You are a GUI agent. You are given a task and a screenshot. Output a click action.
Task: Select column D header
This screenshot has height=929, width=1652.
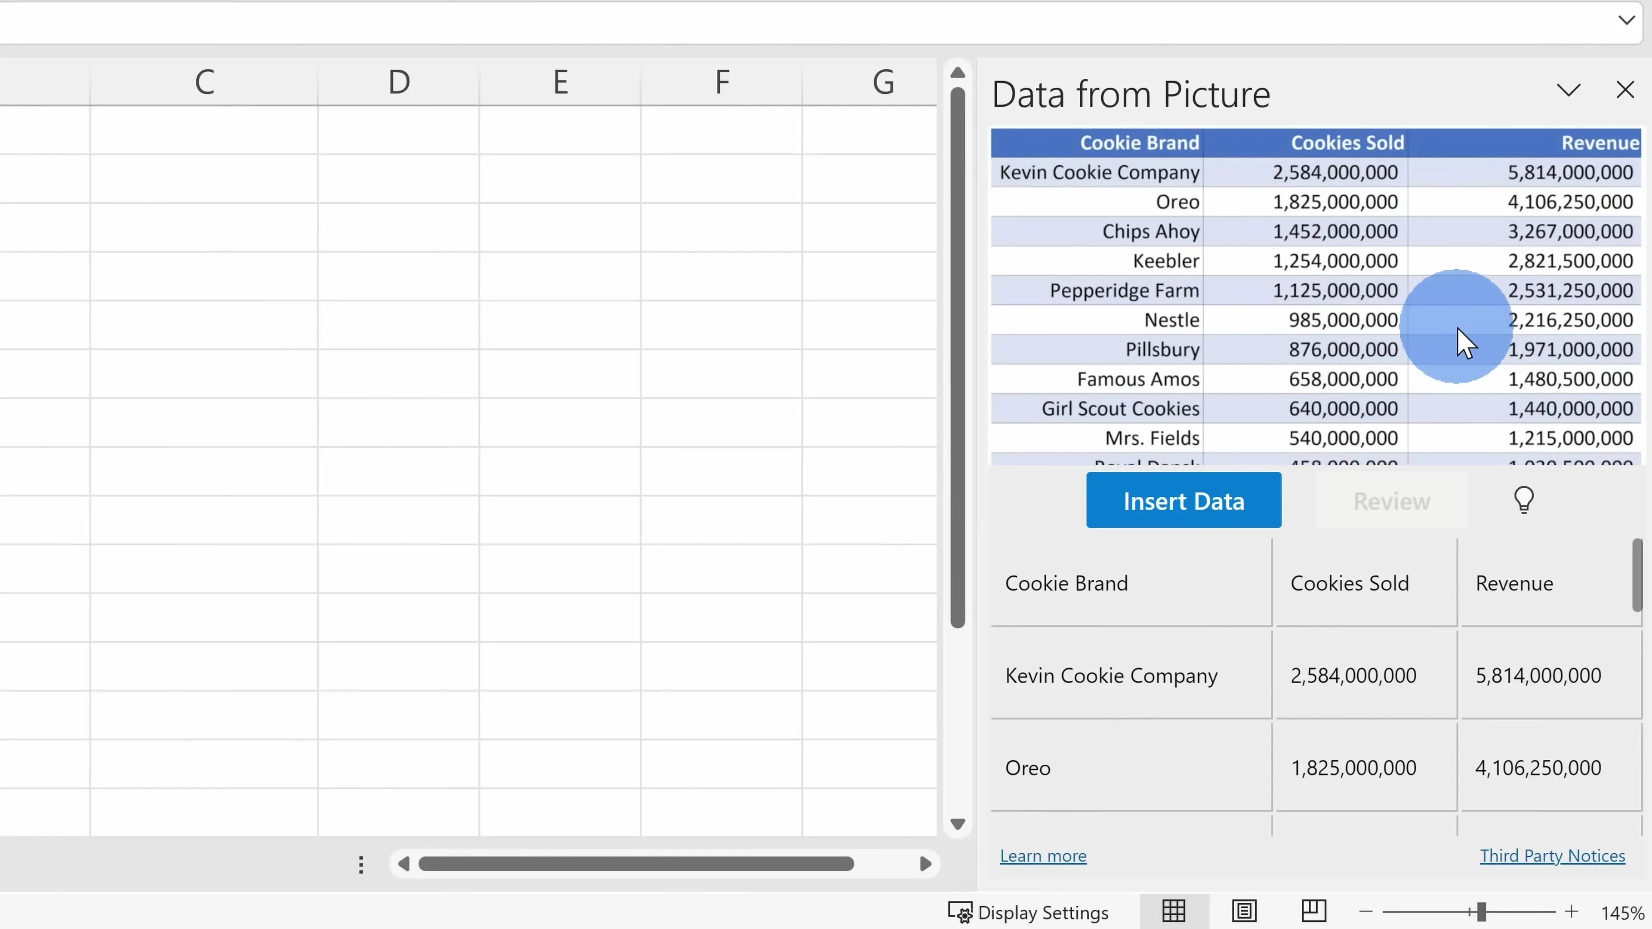click(x=398, y=82)
